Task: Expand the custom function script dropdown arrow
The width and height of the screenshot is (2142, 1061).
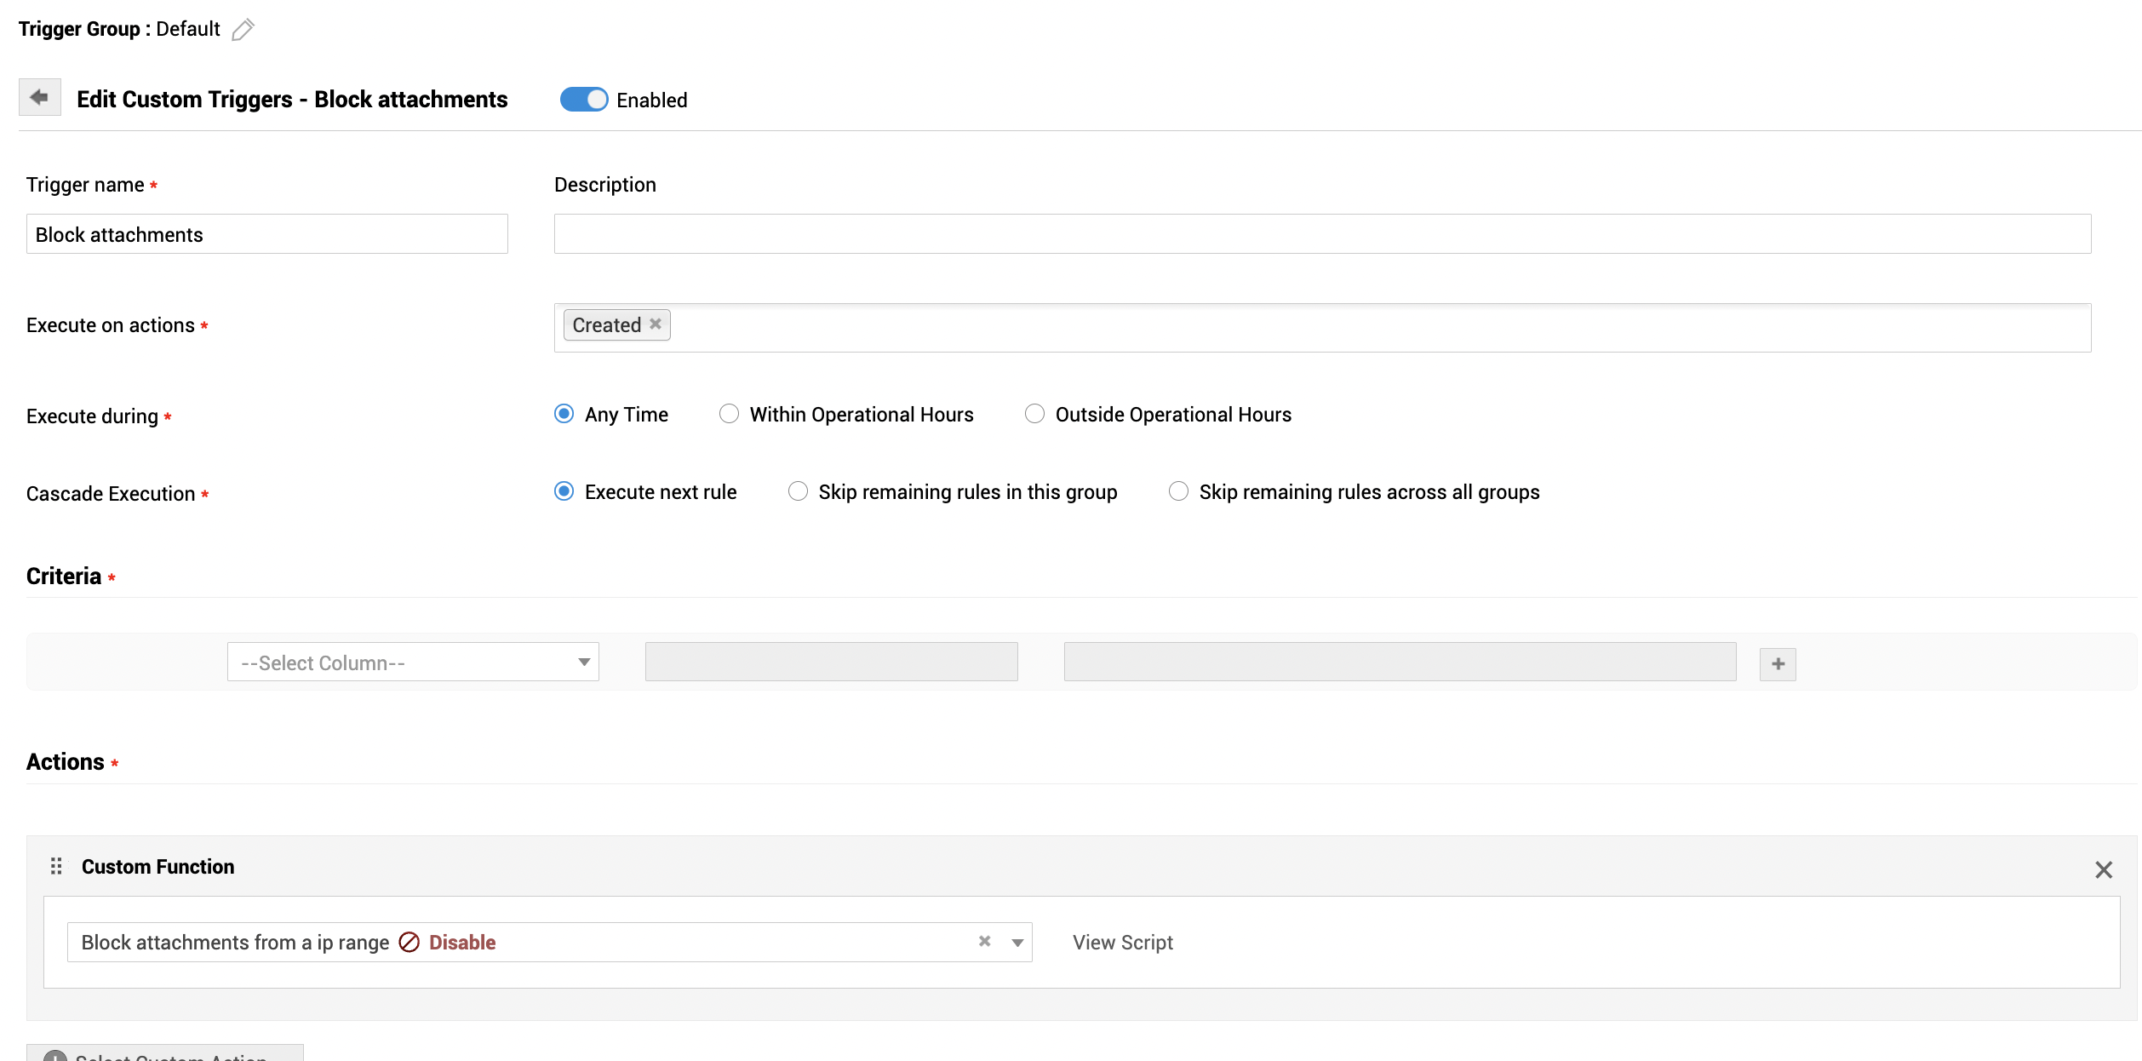Action: click(x=1017, y=943)
